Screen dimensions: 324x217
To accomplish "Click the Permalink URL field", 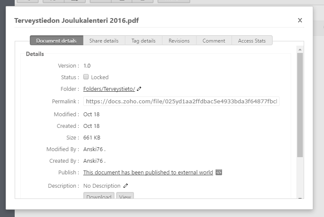I will point(181,102).
